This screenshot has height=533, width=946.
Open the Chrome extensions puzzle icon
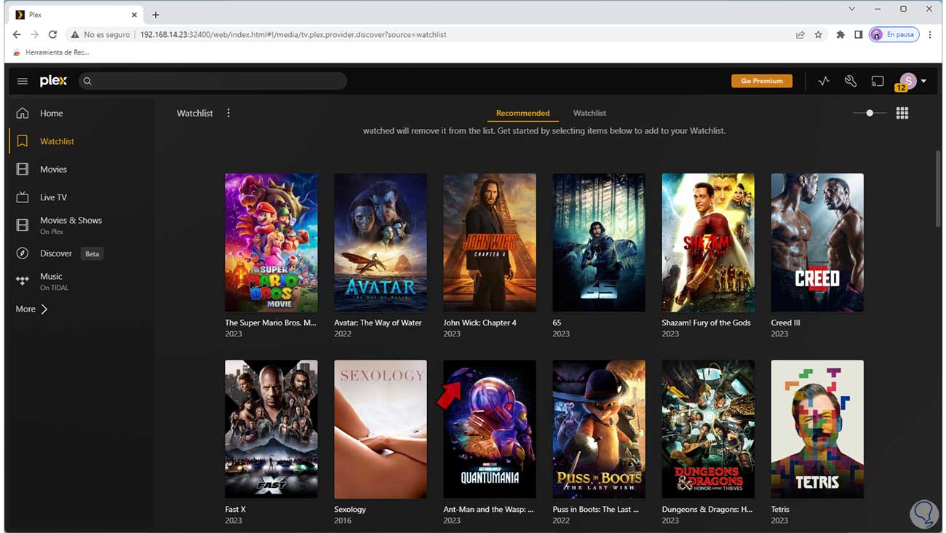(x=840, y=34)
